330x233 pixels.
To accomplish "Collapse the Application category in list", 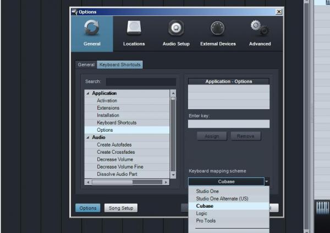I will [87, 94].
